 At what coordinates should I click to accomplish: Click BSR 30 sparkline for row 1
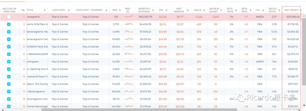pyautogui.click(x=129, y=17)
